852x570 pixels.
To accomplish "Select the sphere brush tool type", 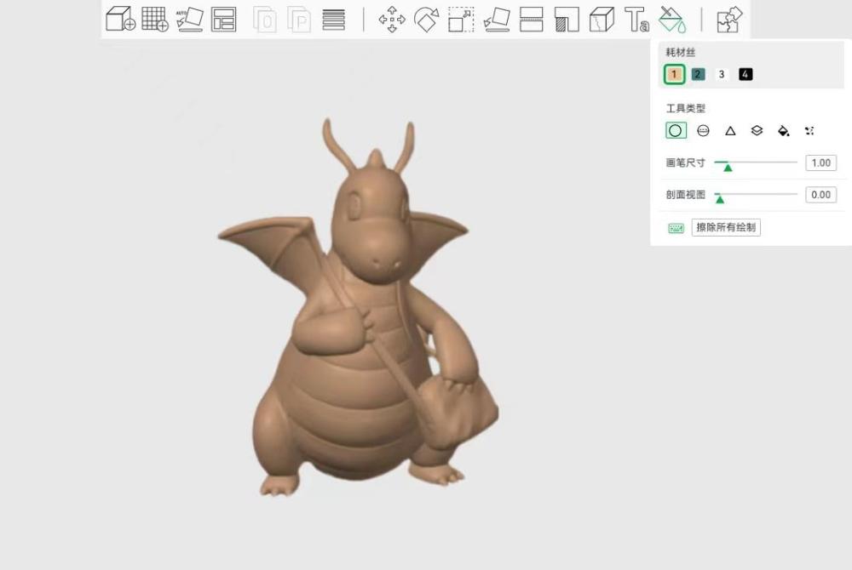I will [x=703, y=131].
